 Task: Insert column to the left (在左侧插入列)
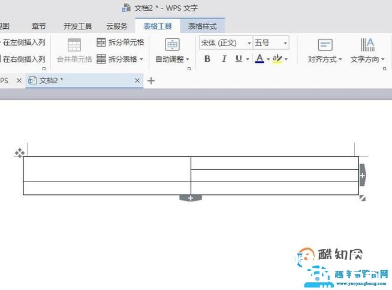click(23, 43)
